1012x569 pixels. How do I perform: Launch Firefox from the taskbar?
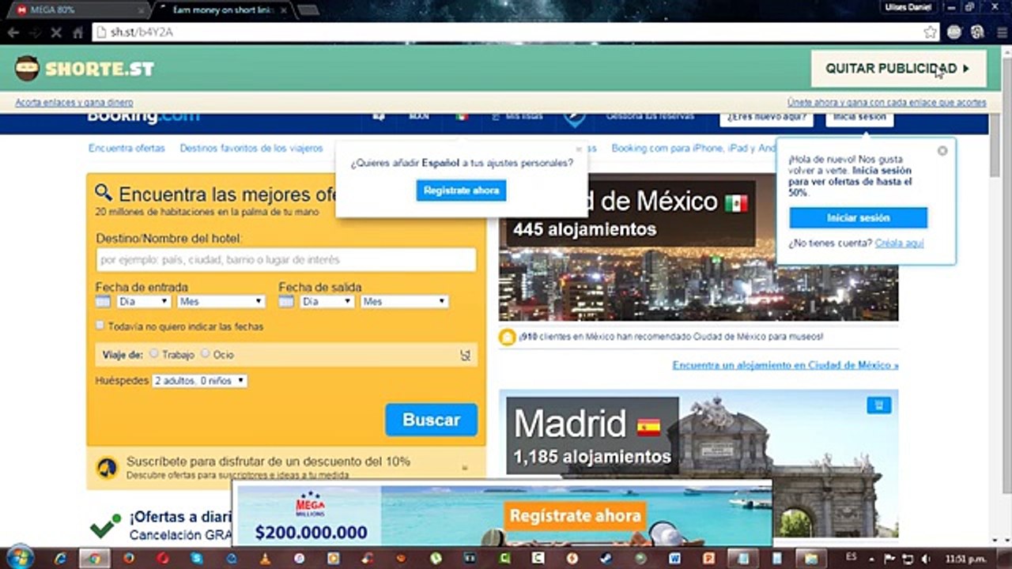129,558
